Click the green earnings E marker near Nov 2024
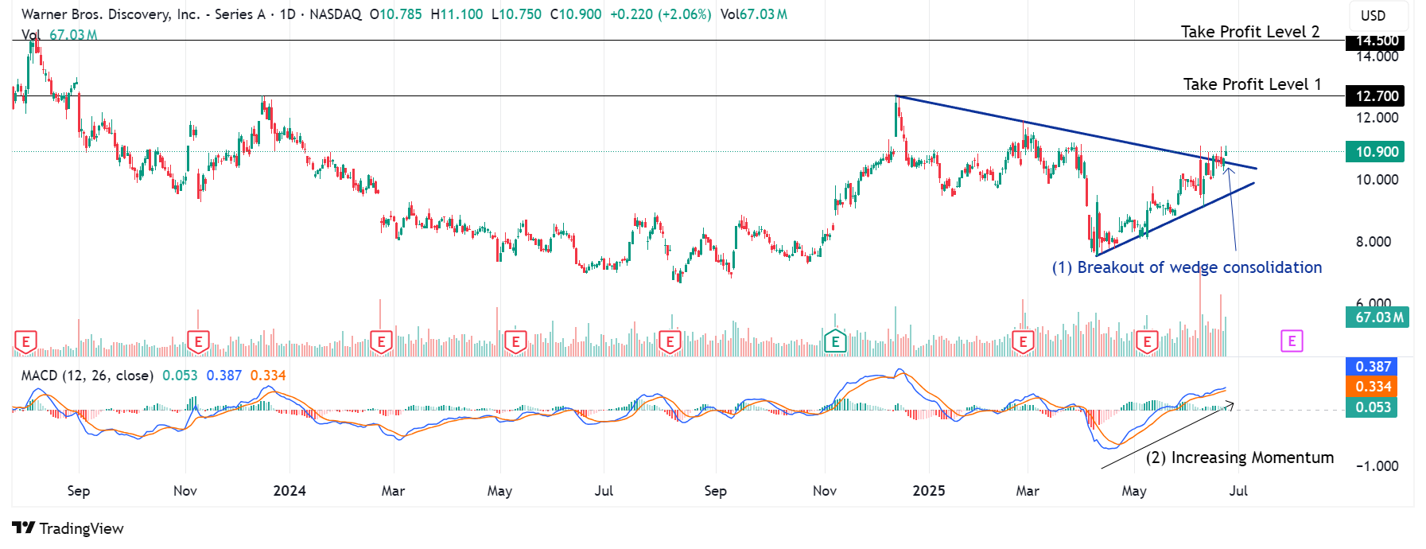Image resolution: width=1426 pixels, height=549 pixels. (834, 342)
